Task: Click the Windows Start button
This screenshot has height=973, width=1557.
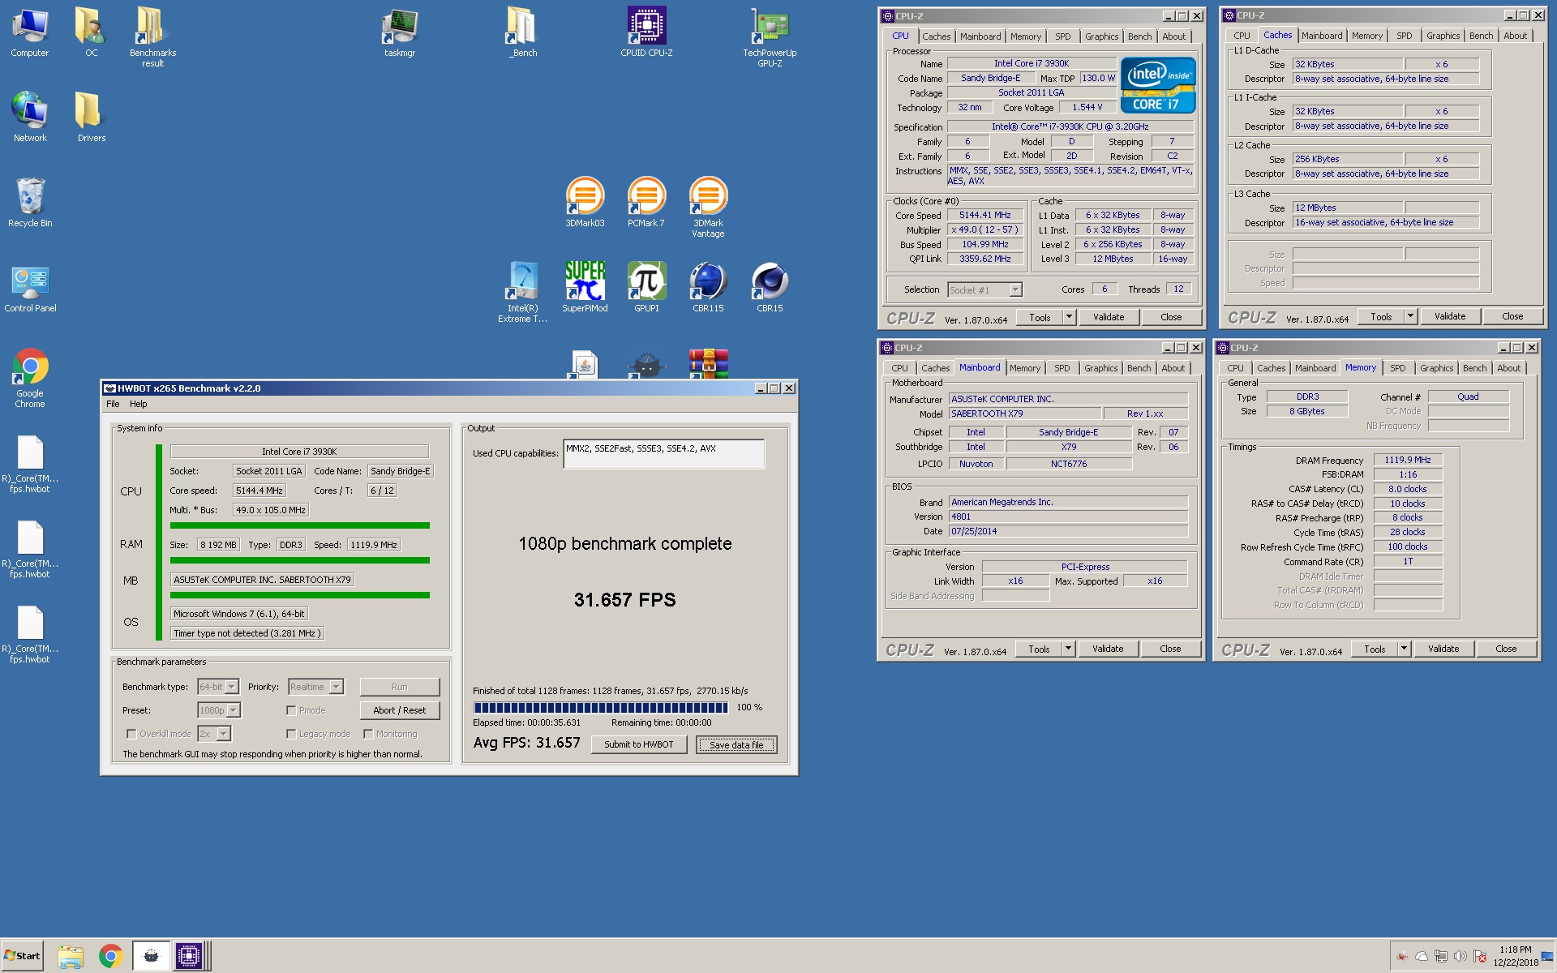Action: [22, 956]
